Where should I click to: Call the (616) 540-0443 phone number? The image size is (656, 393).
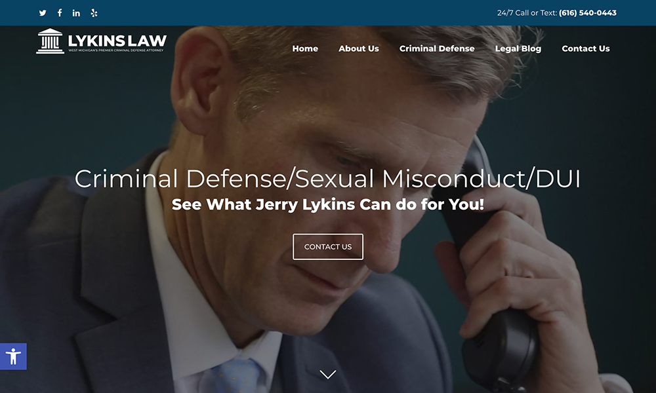coord(587,13)
